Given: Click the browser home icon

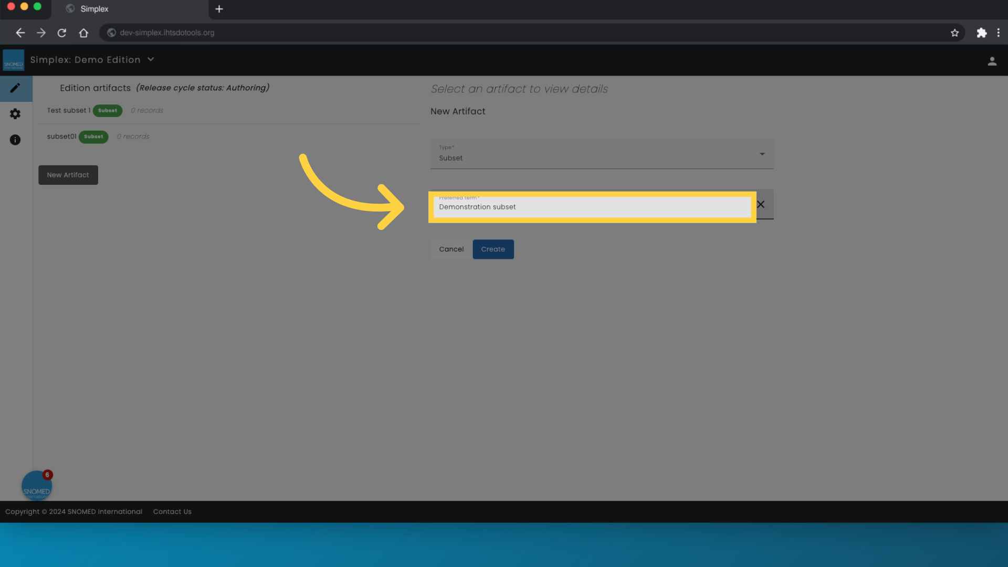Looking at the screenshot, I should click(83, 33).
